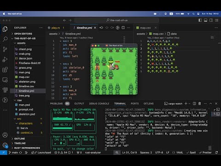Open the Run and Debug view
221x166 pixels.
[x=5, y=59]
